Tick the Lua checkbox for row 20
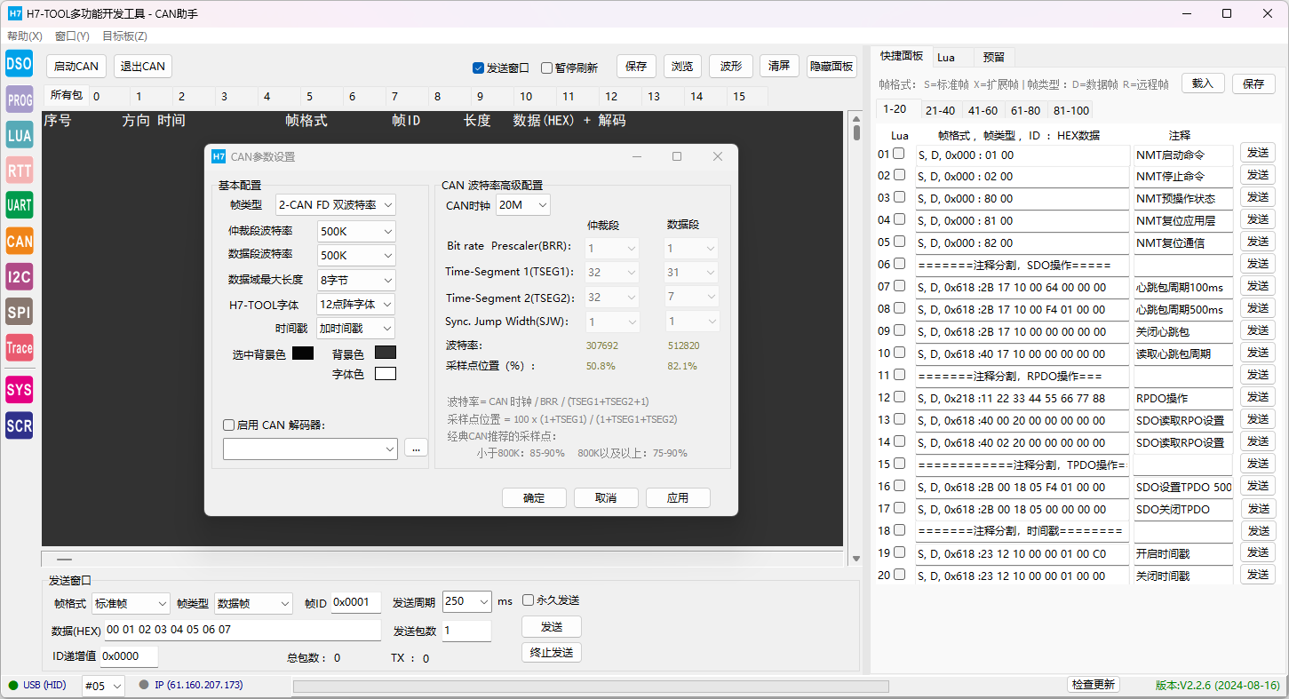This screenshot has height=699, width=1289. 899,575
